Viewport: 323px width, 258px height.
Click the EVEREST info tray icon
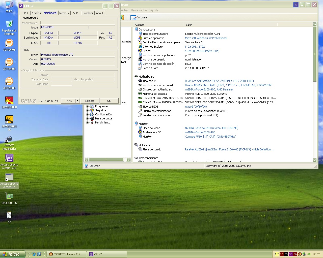(x=300, y=254)
